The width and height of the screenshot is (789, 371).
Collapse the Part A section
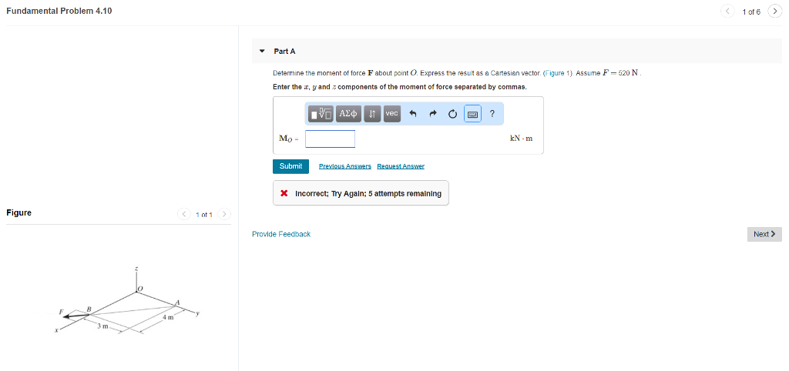point(261,52)
